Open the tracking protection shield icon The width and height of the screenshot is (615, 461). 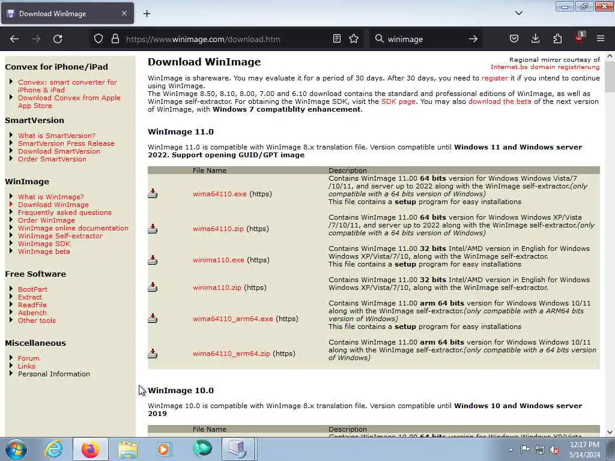point(98,39)
